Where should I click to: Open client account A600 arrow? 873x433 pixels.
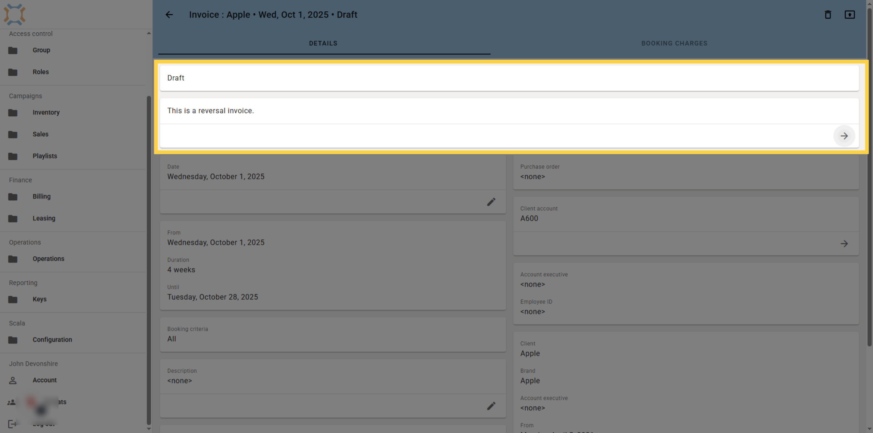point(844,244)
